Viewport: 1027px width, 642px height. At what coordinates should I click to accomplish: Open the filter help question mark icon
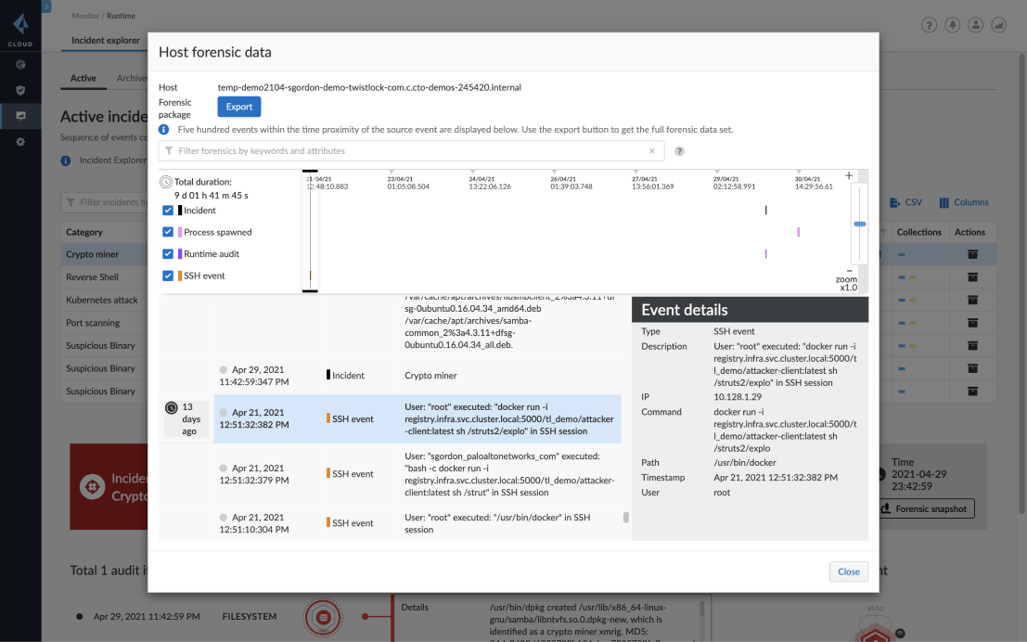679,151
